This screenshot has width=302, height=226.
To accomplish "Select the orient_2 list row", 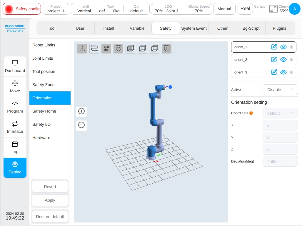I will point(264,60).
